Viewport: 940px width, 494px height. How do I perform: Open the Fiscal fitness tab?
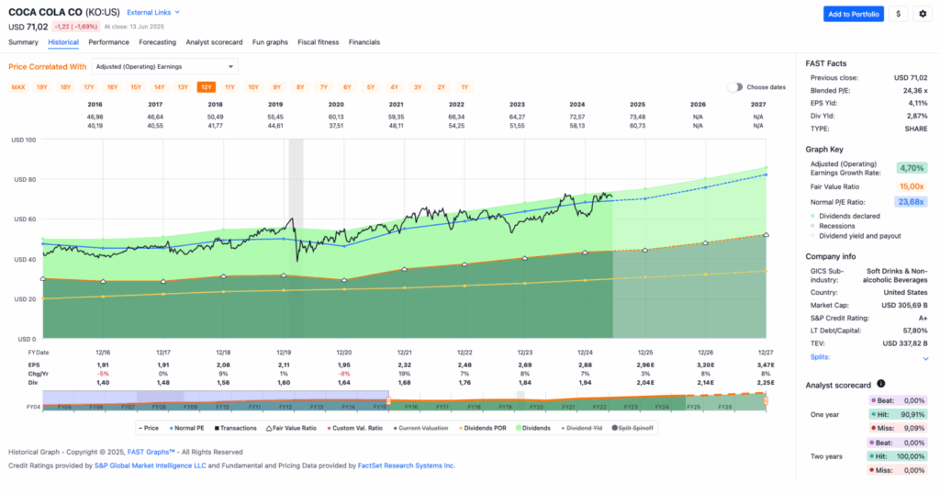(319, 42)
